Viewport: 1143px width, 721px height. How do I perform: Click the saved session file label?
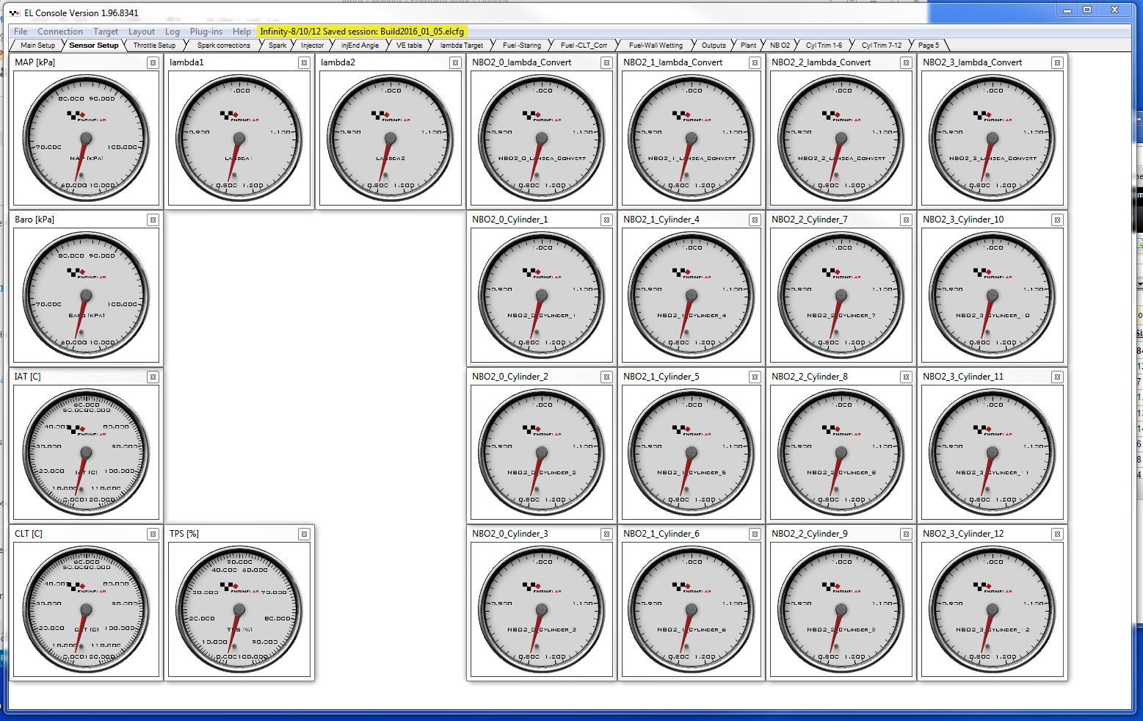pyautogui.click(x=362, y=32)
